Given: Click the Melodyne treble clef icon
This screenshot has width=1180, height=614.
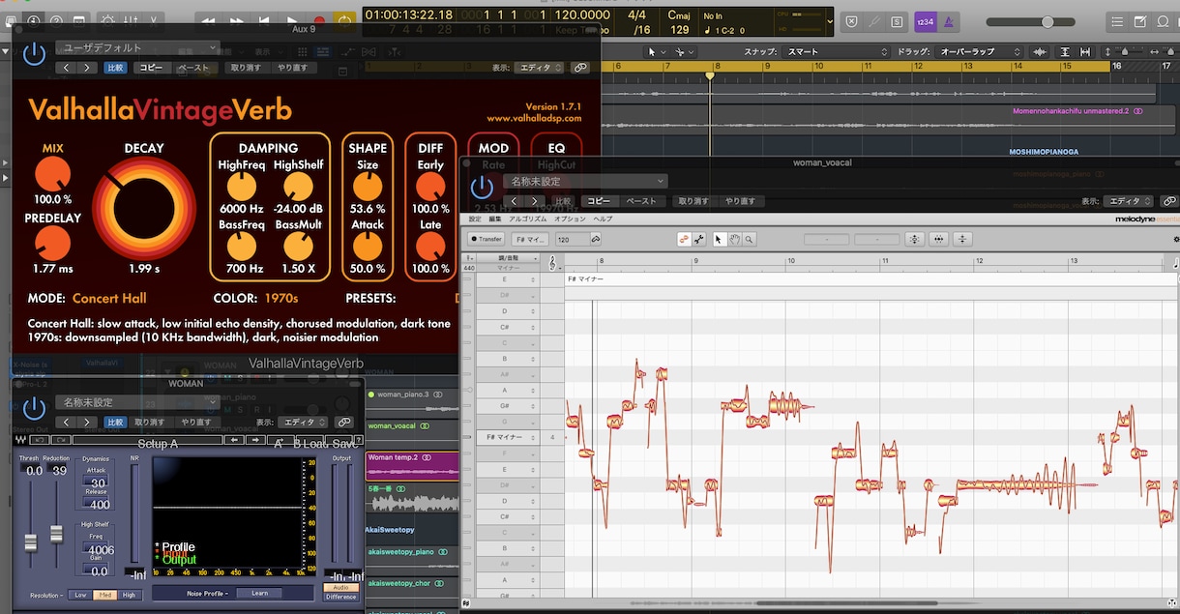Looking at the screenshot, I should click(x=552, y=263).
